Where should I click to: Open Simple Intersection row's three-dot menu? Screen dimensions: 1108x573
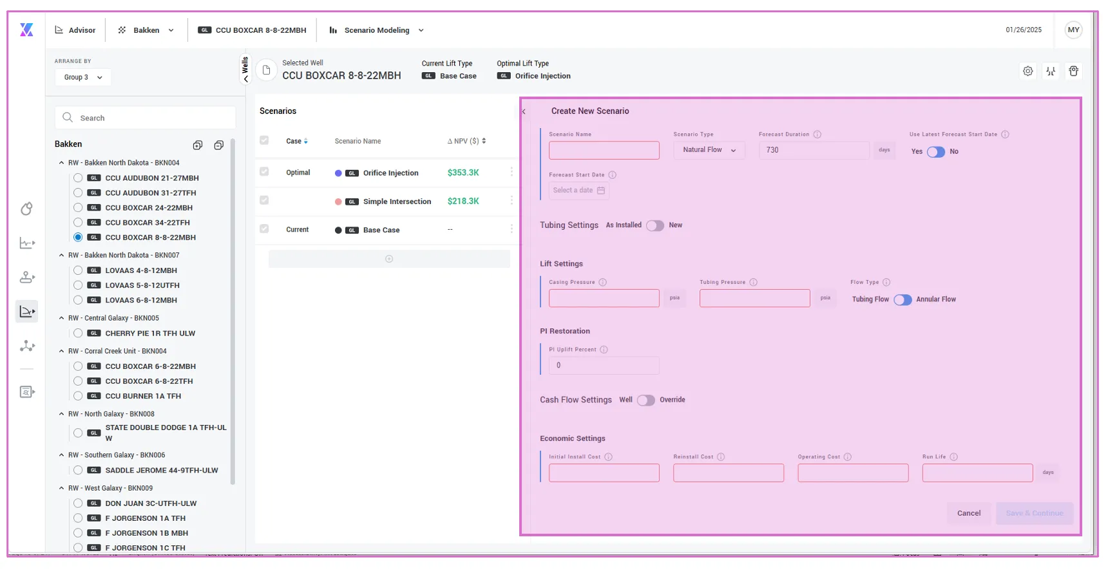(511, 200)
